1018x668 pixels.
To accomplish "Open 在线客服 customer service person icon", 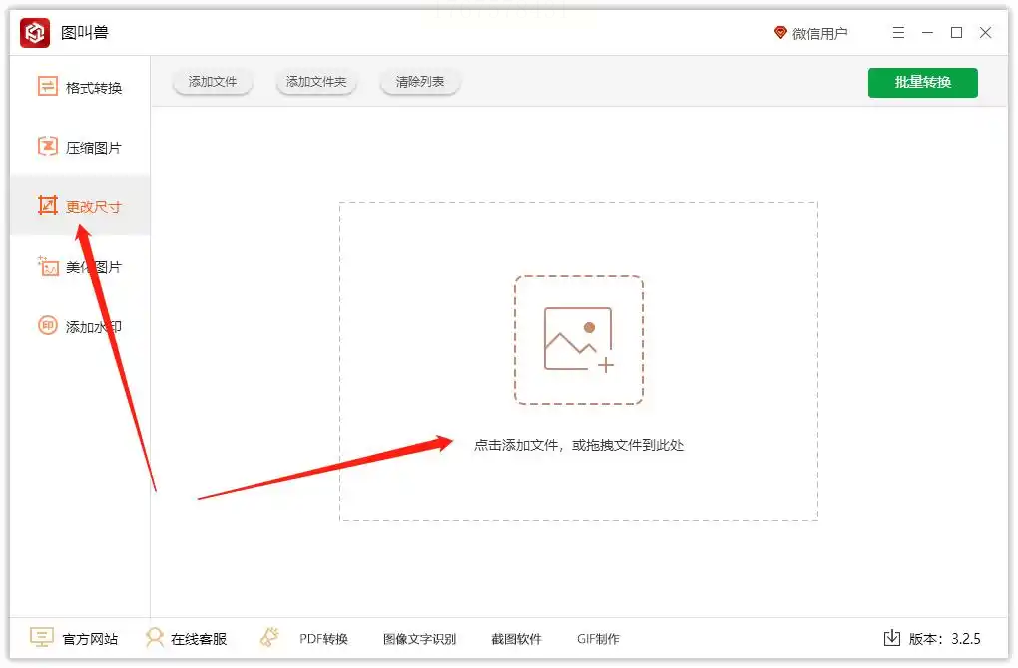I will 155,638.
